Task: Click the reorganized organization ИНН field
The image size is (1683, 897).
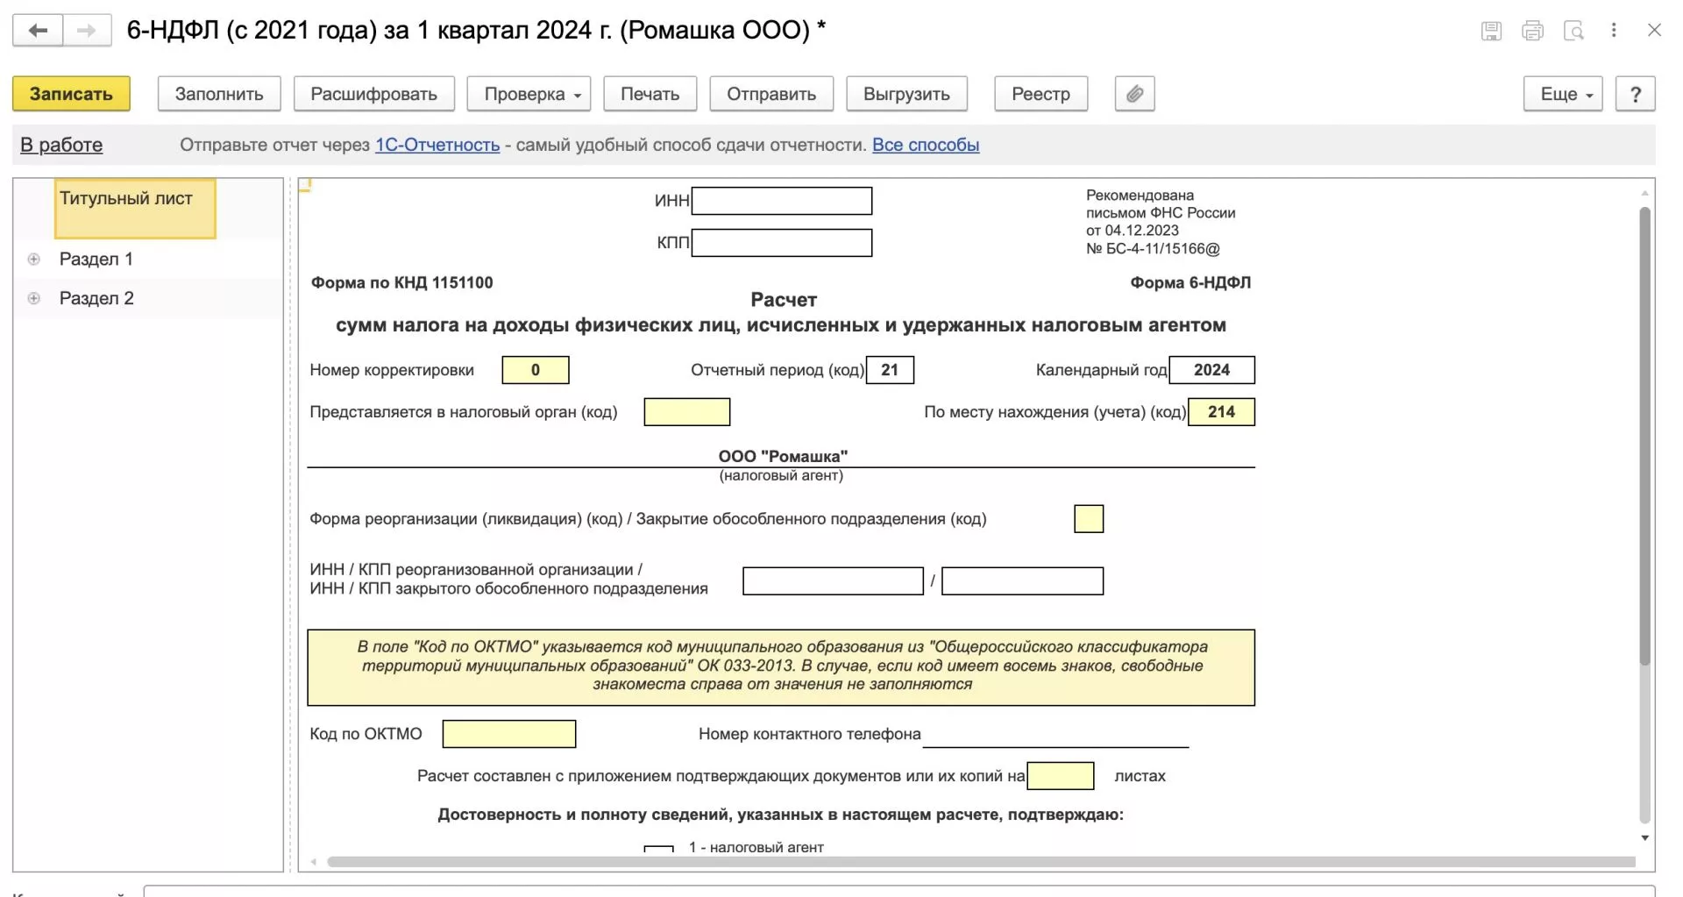Action: [x=833, y=581]
